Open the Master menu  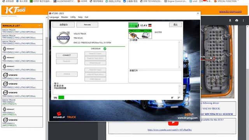tap(65, 17)
